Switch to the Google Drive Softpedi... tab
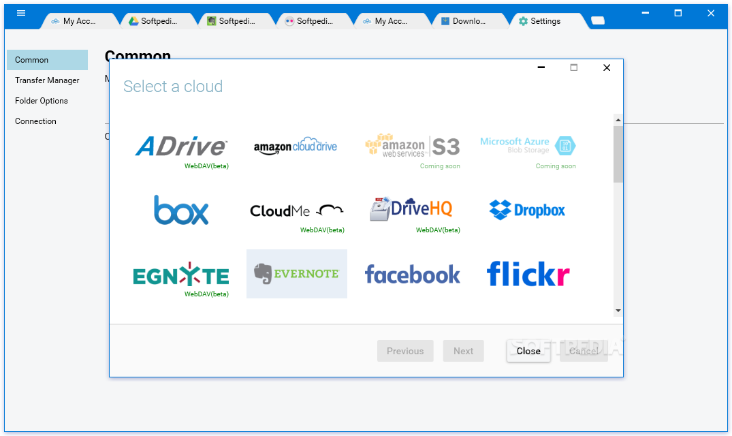The height and width of the screenshot is (436, 732). (159, 21)
